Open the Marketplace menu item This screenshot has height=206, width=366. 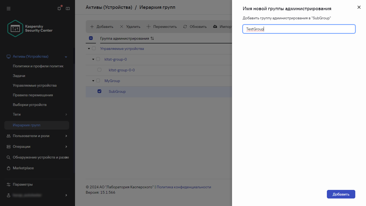point(23,168)
